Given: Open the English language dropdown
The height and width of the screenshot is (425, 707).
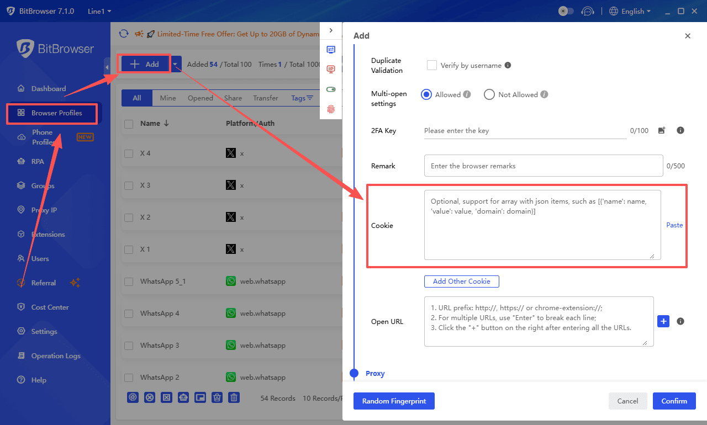Looking at the screenshot, I should click(x=630, y=11).
